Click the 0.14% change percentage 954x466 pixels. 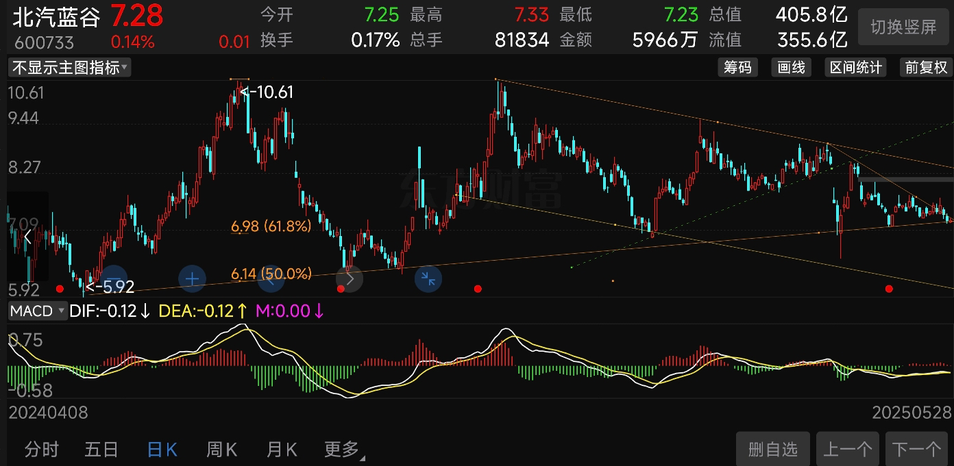(132, 42)
